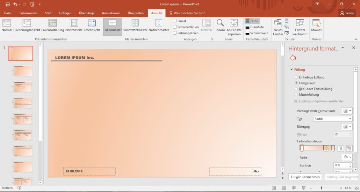
Task: Open Voreingestellte Farbverläufe dropdown
Action: pyautogui.click(x=347, y=111)
